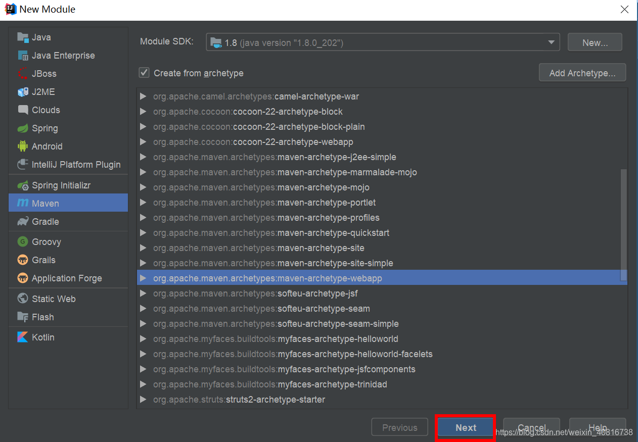Expand struts2-archetype-starter entry

143,399
